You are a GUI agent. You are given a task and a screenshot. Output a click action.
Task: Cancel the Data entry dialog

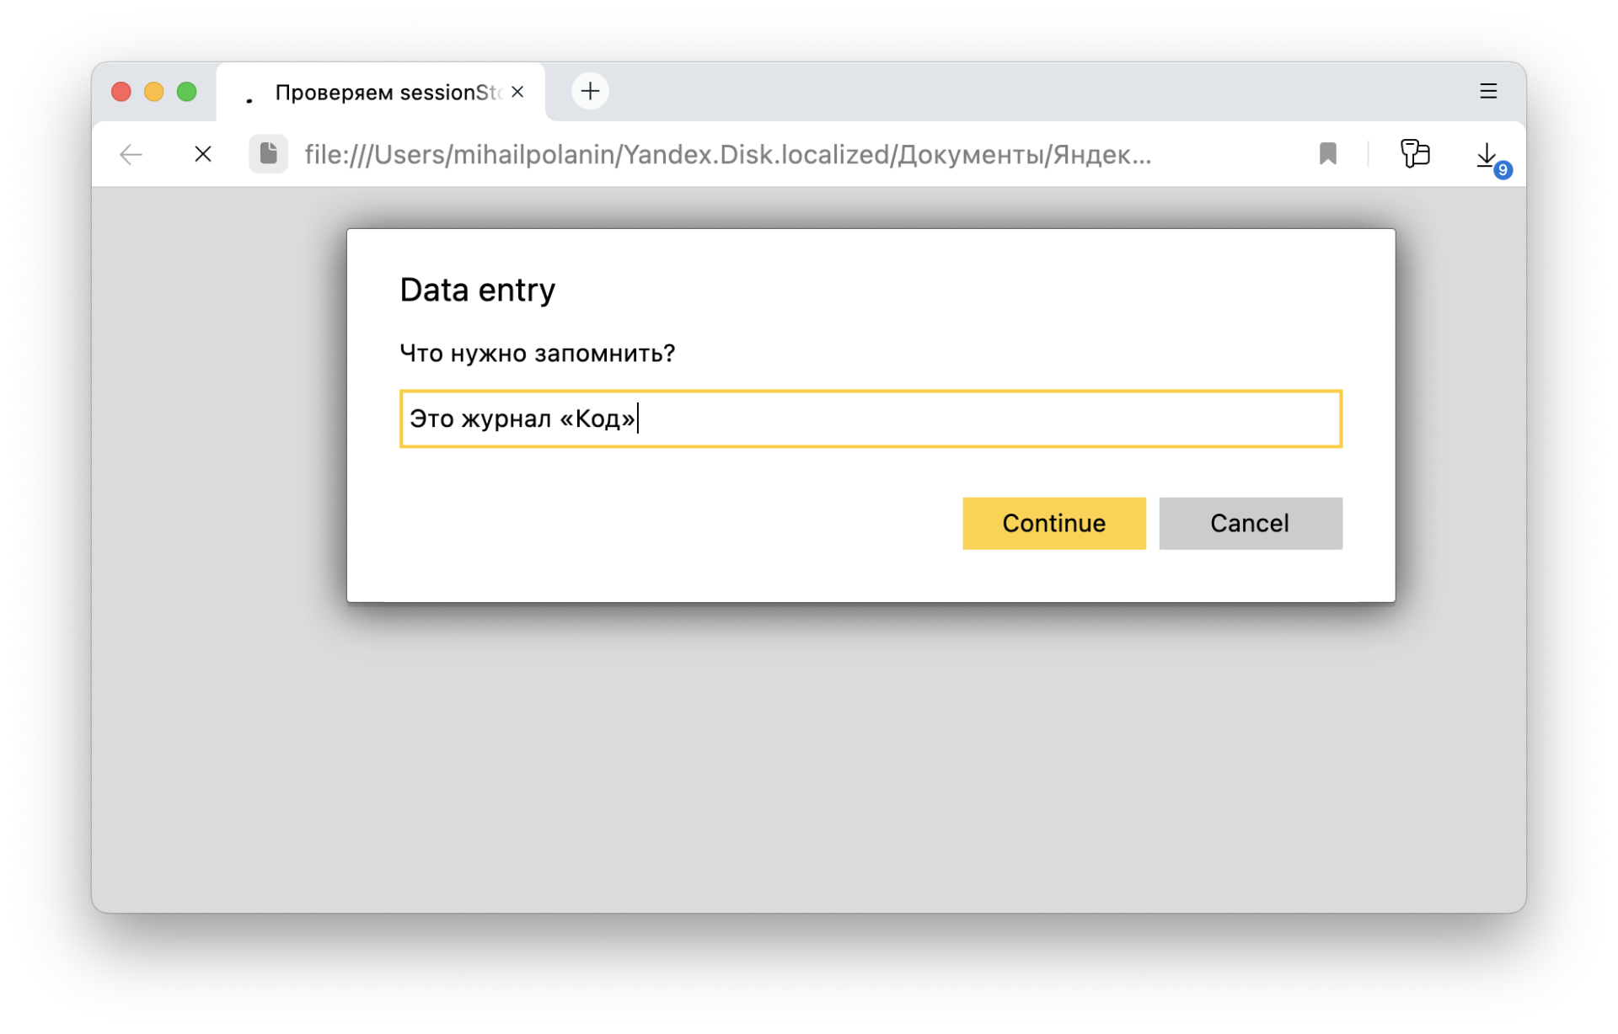(x=1250, y=523)
